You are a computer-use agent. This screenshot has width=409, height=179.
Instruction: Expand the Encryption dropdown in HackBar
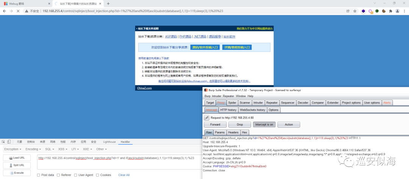(x=13, y=149)
